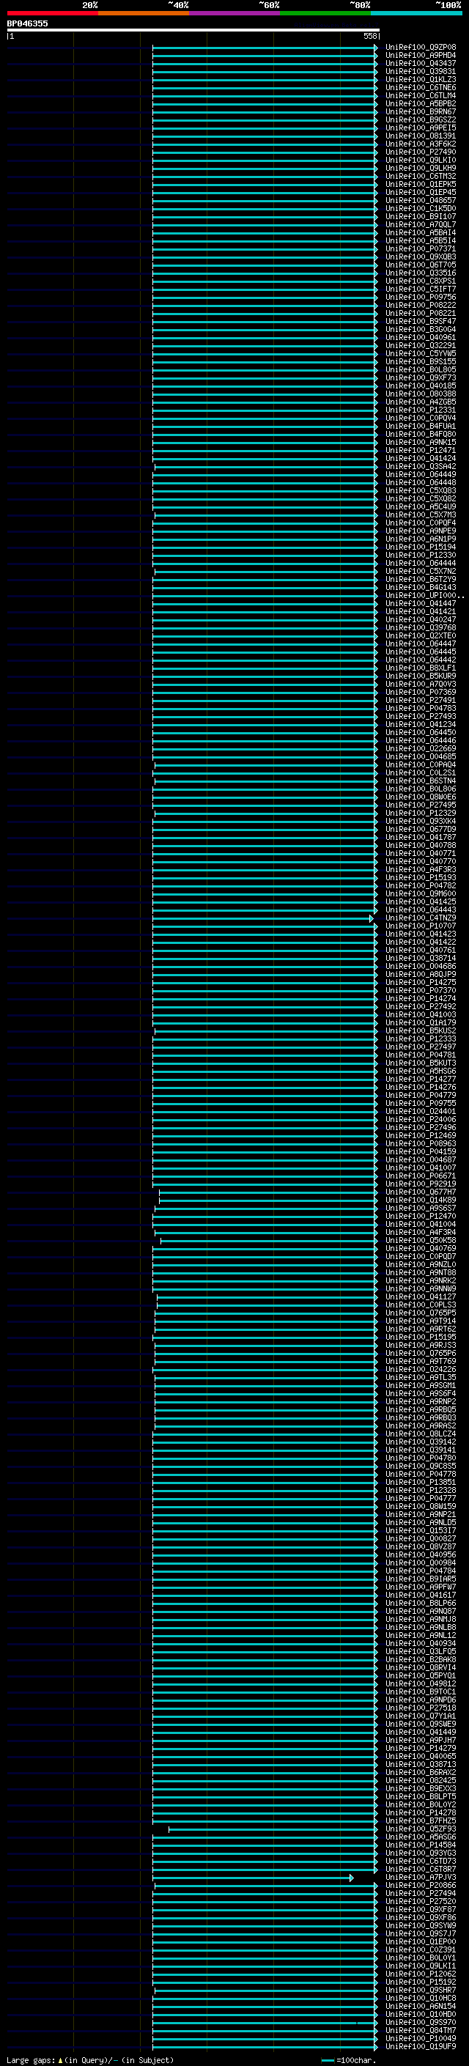Select the label UniRef100_P27520
This screenshot has height=2066, width=469.
click(x=420, y=1902)
